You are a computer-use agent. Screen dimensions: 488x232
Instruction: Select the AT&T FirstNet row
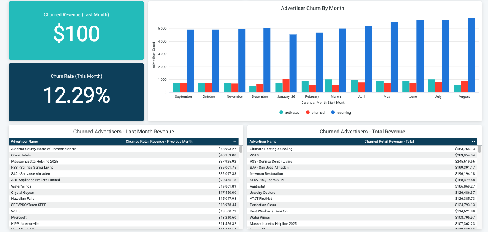[x=362, y=199]
